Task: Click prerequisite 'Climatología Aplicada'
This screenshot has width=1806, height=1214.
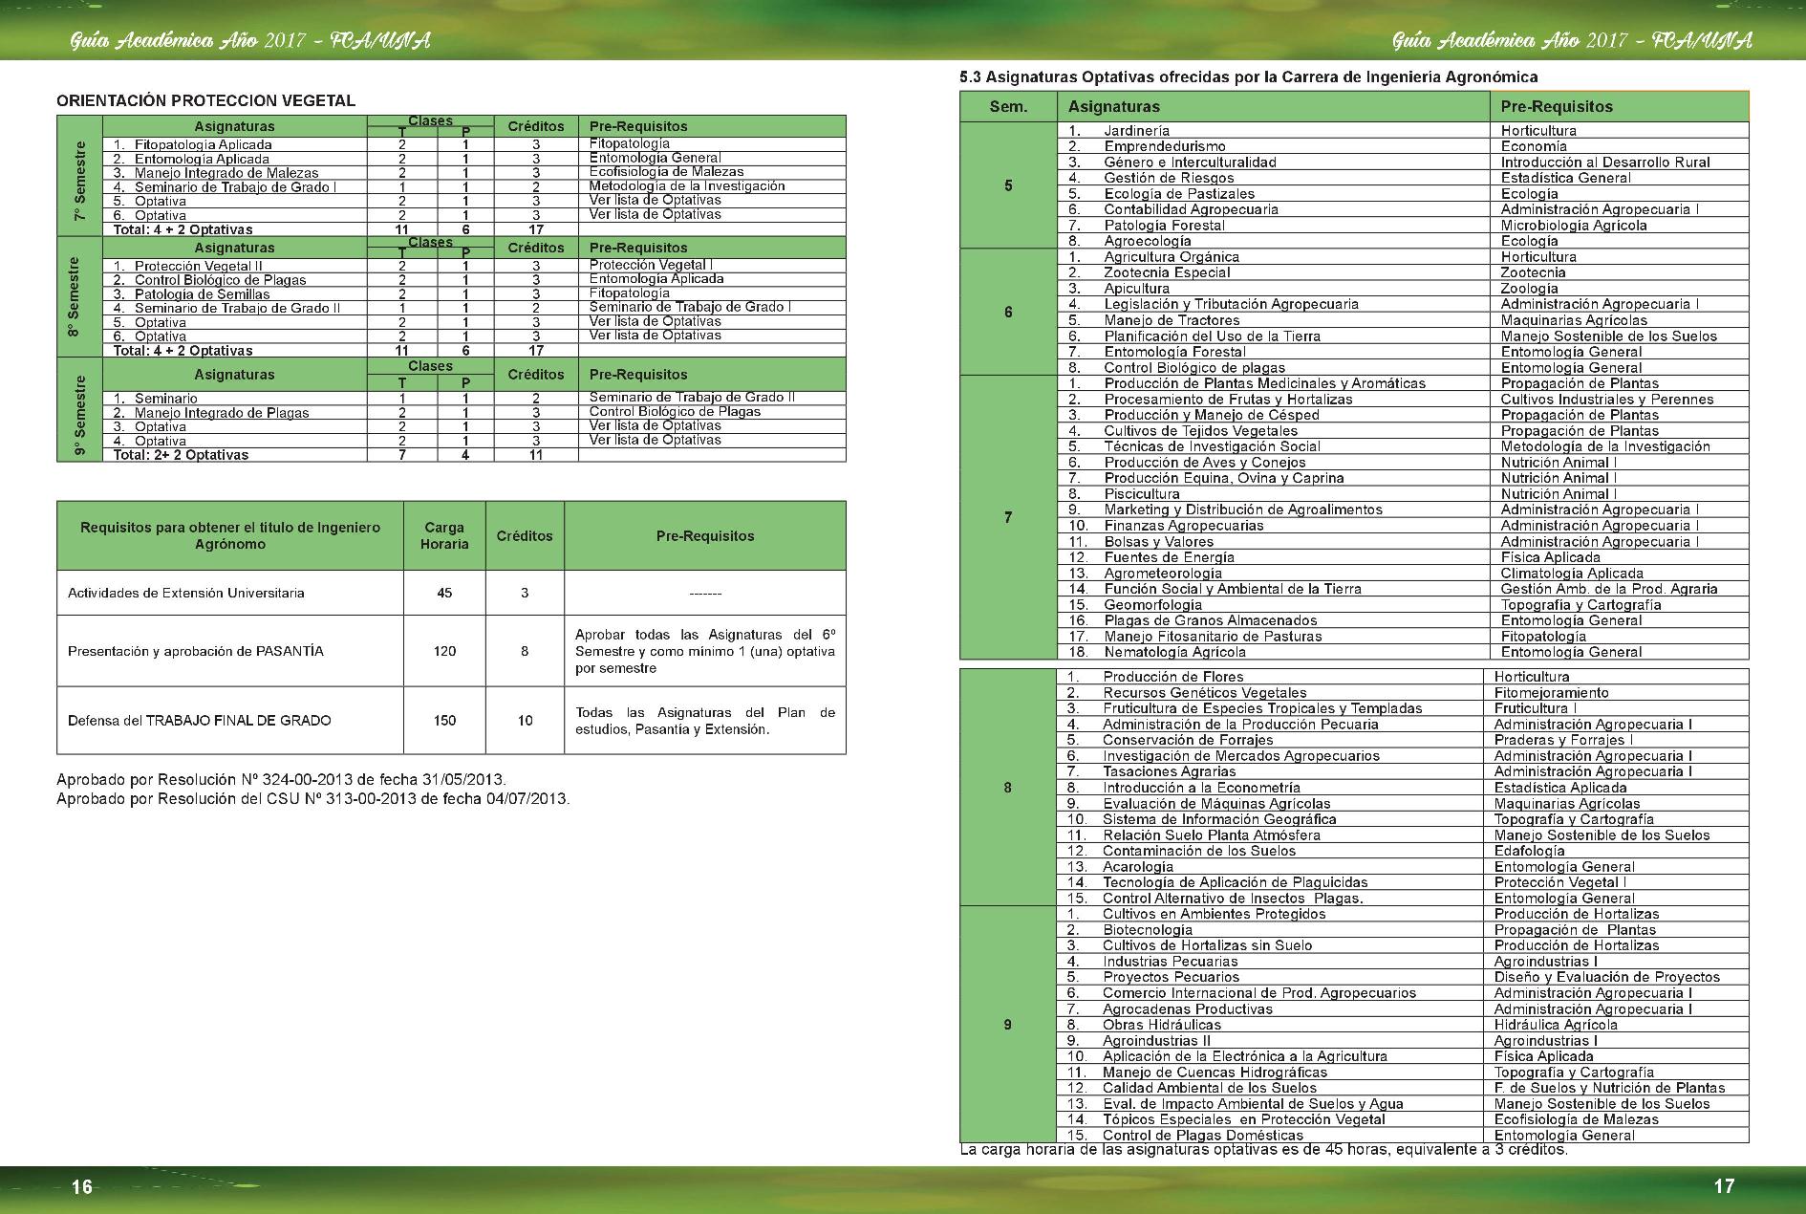Action: coord(1572,574)
